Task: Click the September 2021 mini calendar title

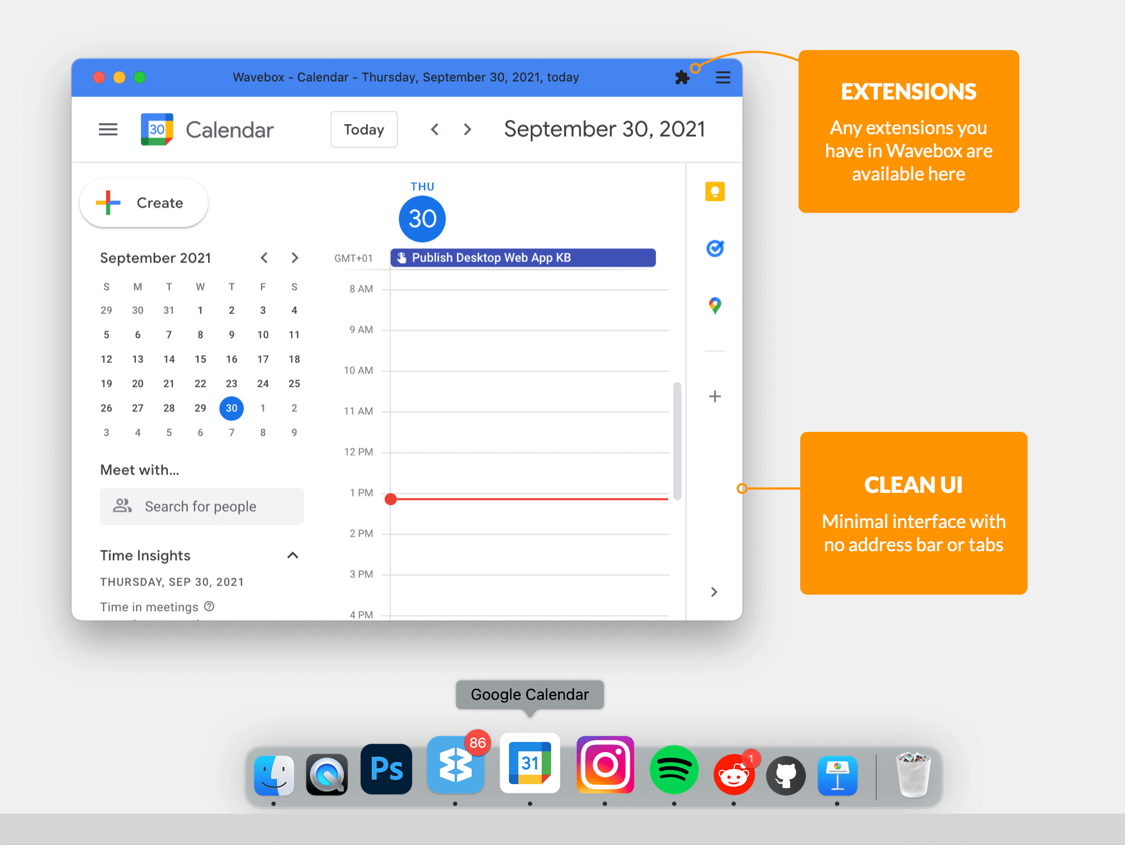Action: (x=155, y=258)
